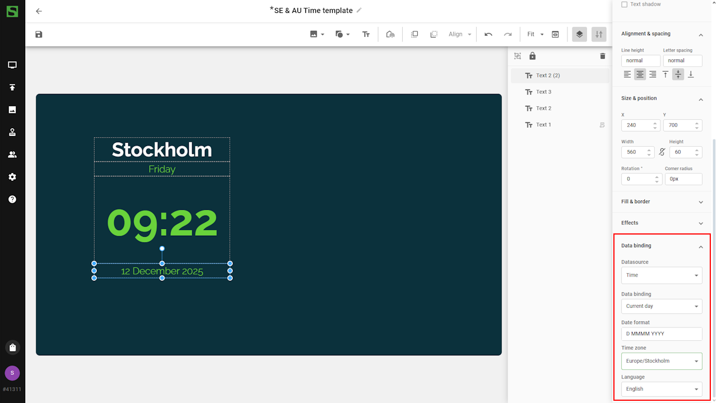Click the Stockholm text on canvas
The image size is (717, 403).
tap(162, 150)
